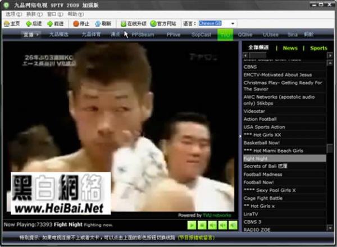Click the video playback area
The width and height of the screenshot is (337, 247).
point(120,127)
